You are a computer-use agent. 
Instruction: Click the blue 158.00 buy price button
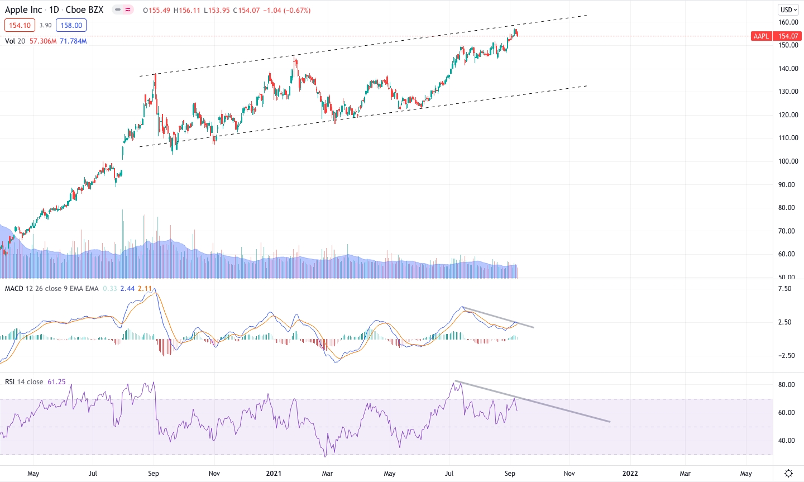pos(71,25)
